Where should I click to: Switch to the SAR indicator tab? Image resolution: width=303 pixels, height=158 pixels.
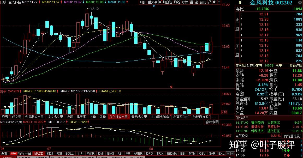(212, 153)
